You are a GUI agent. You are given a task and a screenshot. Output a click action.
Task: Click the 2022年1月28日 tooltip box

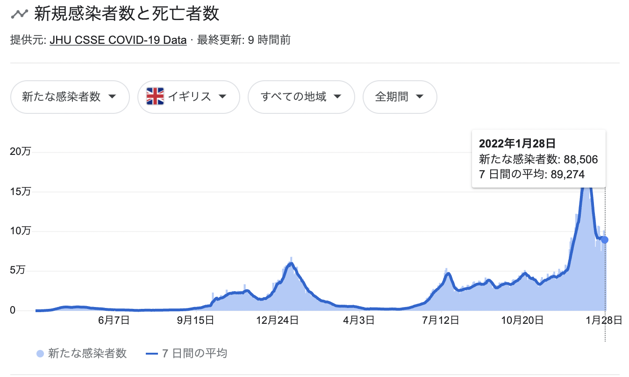click(x=539, y=159)
